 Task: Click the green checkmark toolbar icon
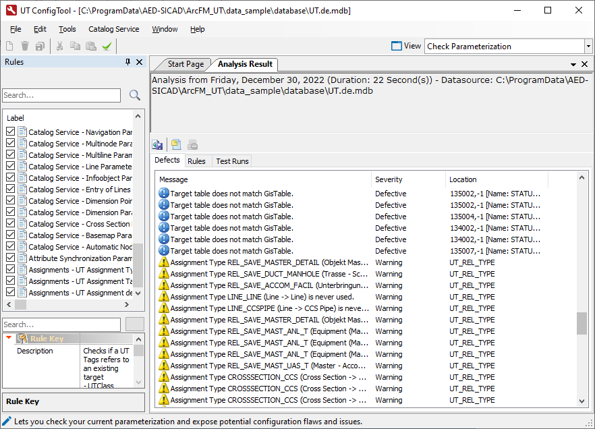coord(107,47)
